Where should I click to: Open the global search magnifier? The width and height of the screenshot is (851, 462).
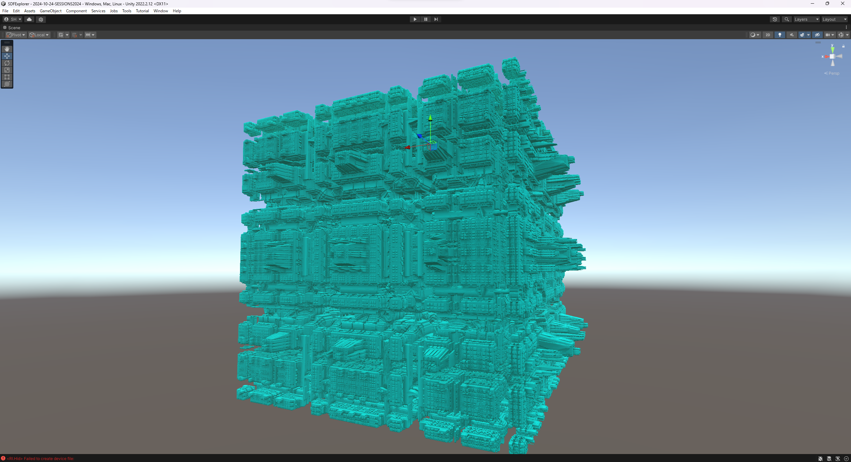point(787,19)
